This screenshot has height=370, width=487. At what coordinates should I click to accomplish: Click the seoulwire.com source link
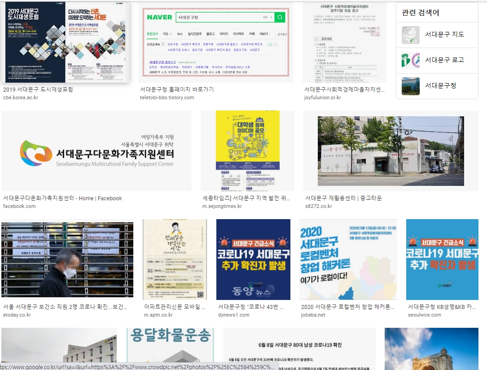pyautogui.click(x=425, y=315)
